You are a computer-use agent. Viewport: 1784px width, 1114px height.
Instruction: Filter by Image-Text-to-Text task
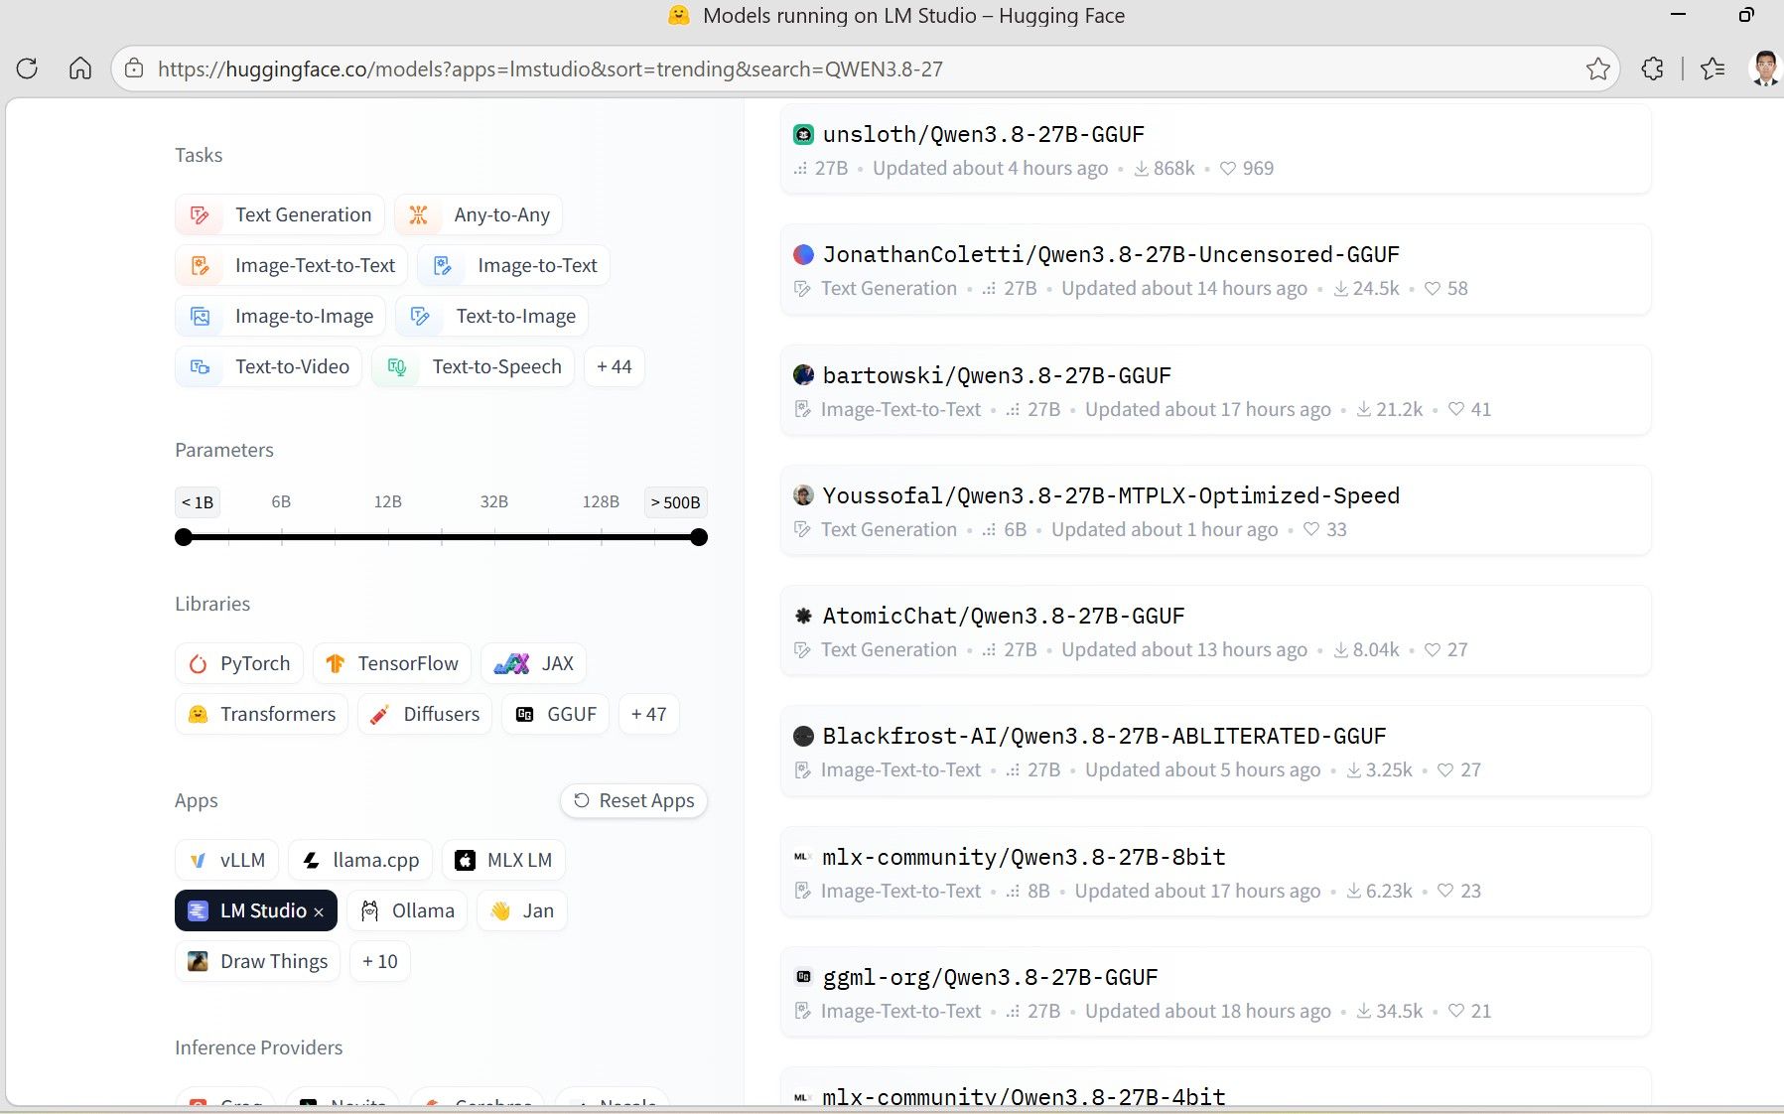coord(292,265)
